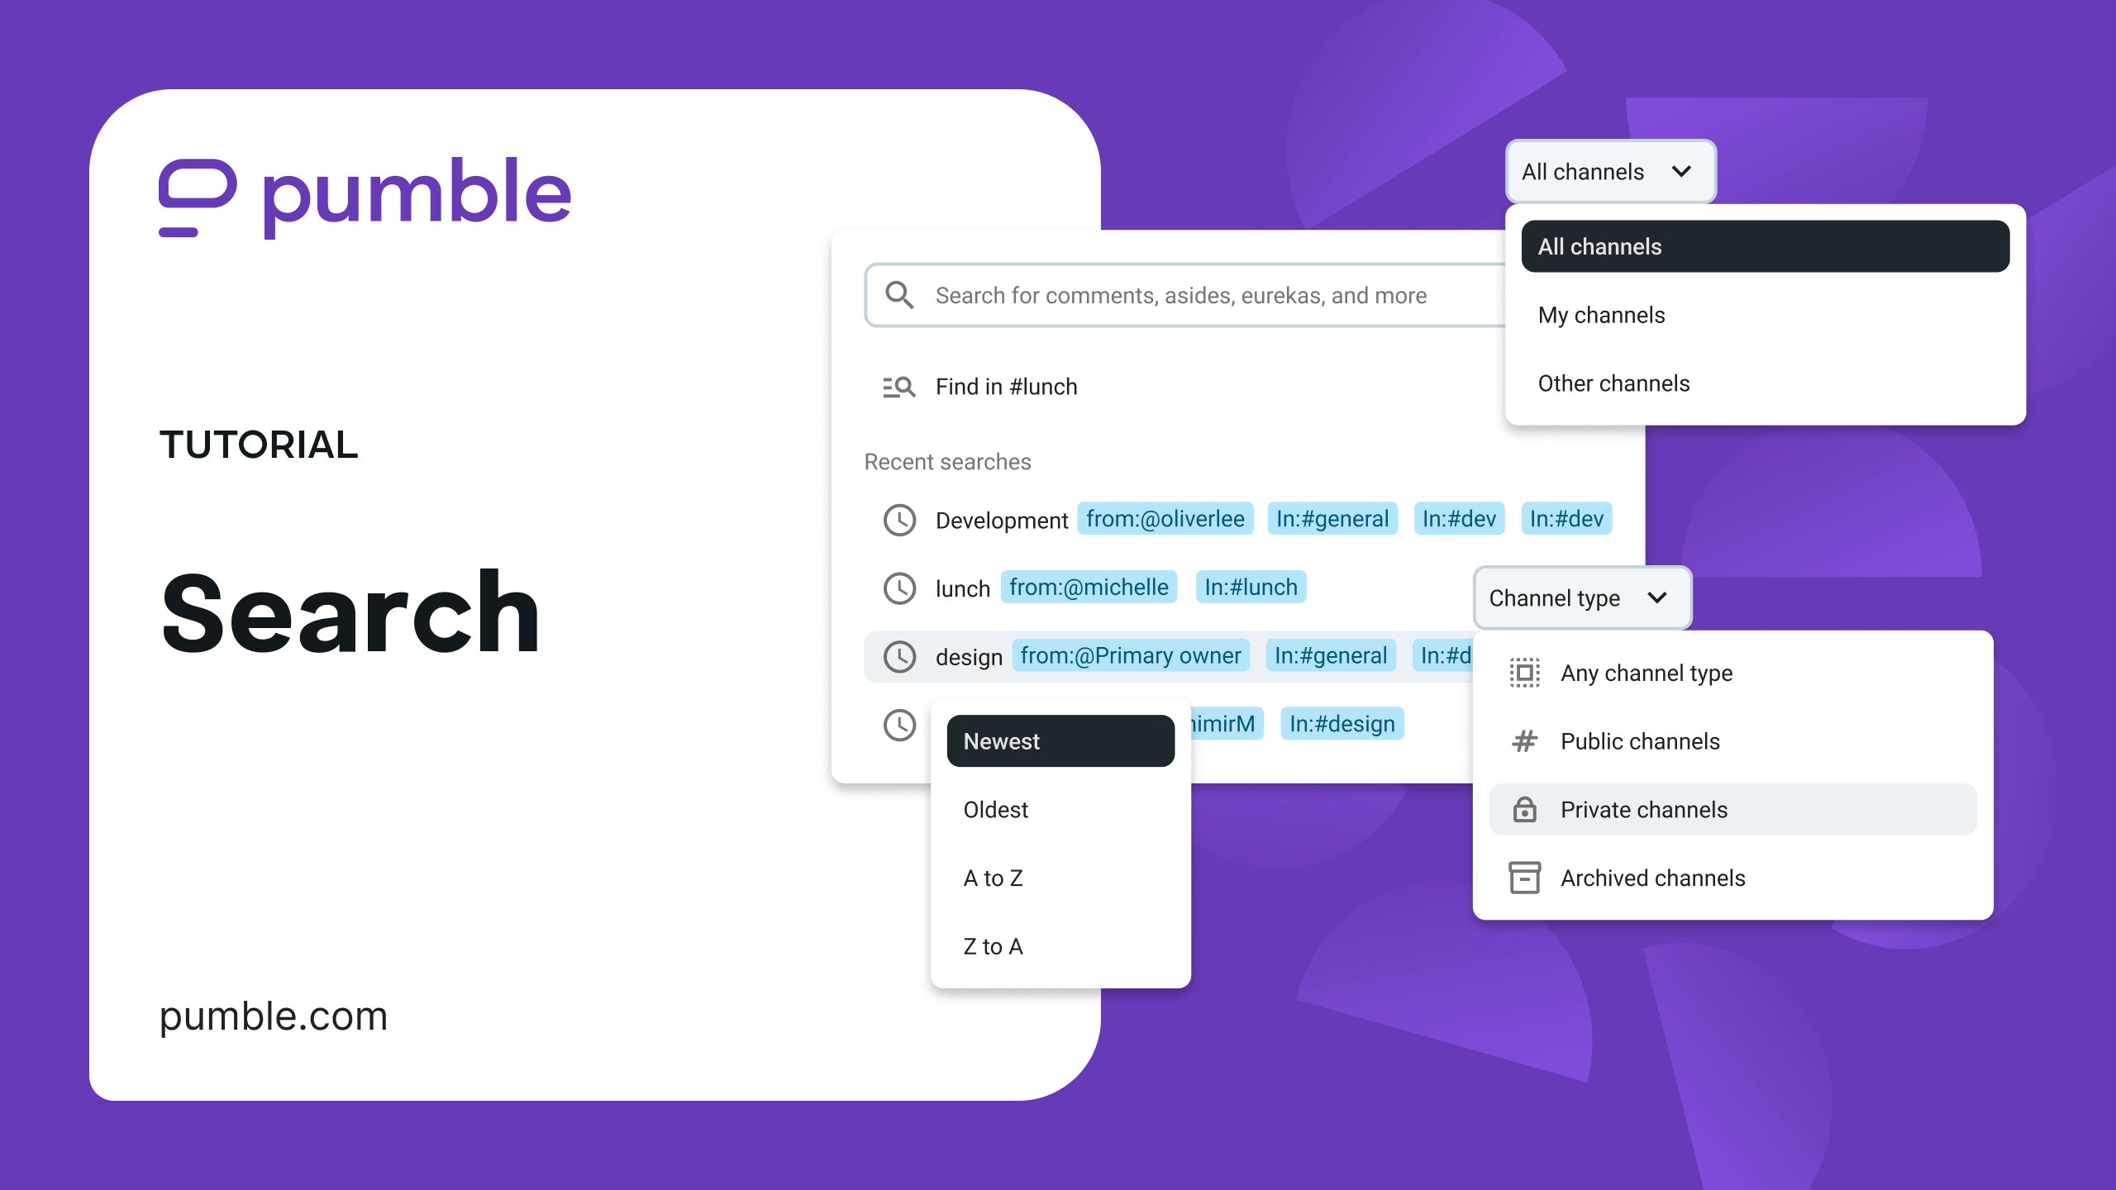Expand the All channels dropdown
The width and height of the screenshot is (2116, 1190).
[1608, 171]
